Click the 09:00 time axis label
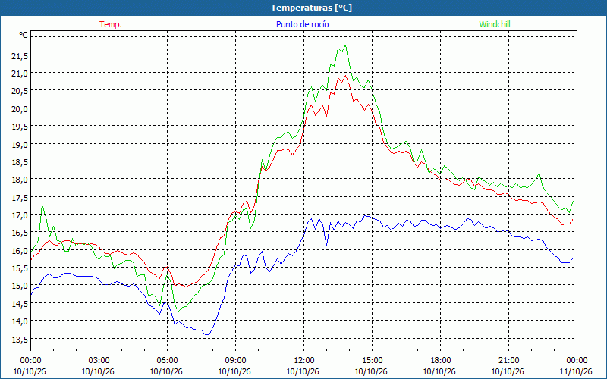 235,361
